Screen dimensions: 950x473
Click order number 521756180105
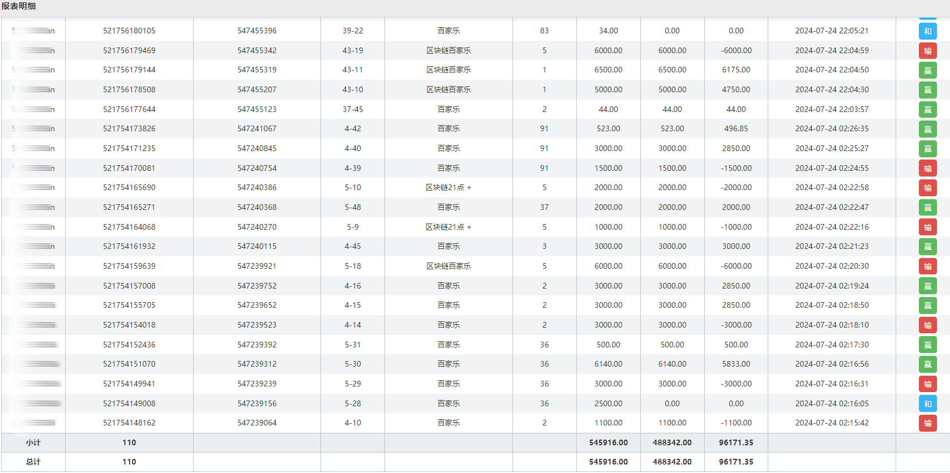(x=129, y=31)
